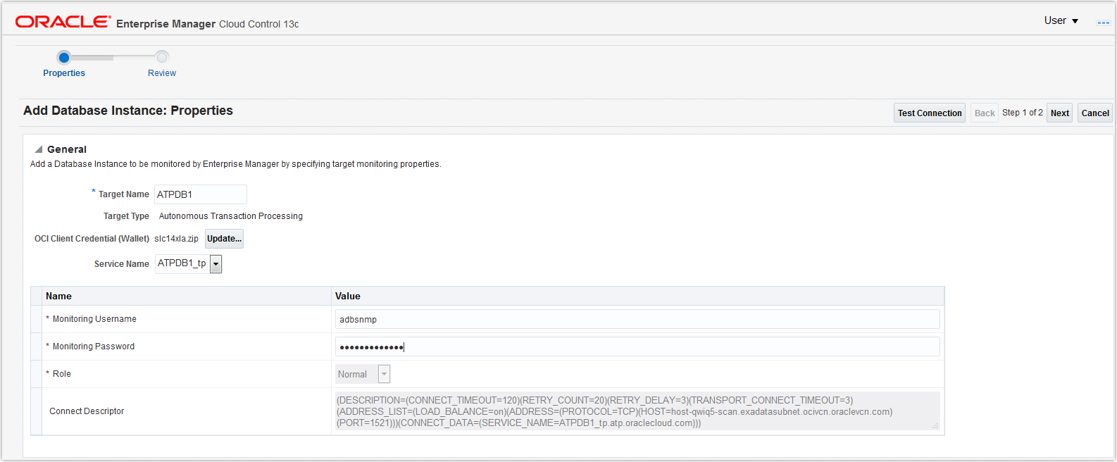The image size is (1117, 462).
Task: Click the resize grip of Connect Descriptor
Action: tap(935, 426)
